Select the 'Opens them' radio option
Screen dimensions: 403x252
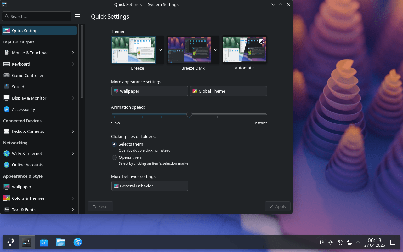[114, 157]
